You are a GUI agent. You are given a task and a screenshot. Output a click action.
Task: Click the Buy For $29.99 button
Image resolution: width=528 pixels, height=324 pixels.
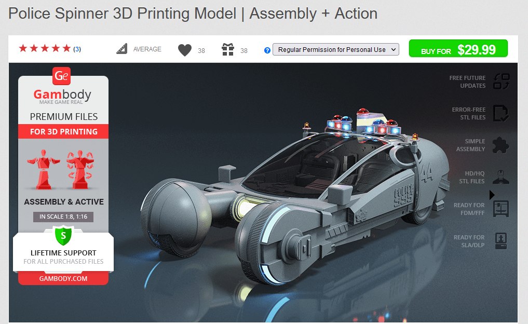pyautogui.click(x=458, y=49)
